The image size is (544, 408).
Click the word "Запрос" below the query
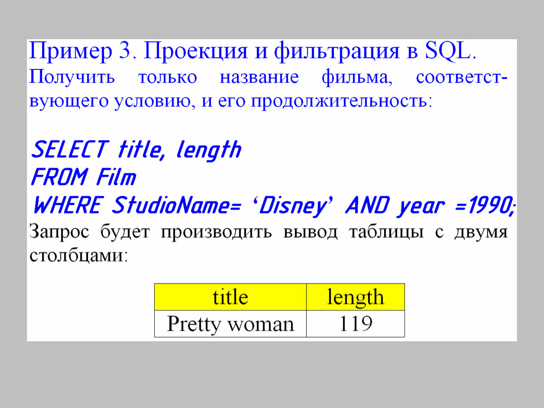pos(61,232)
